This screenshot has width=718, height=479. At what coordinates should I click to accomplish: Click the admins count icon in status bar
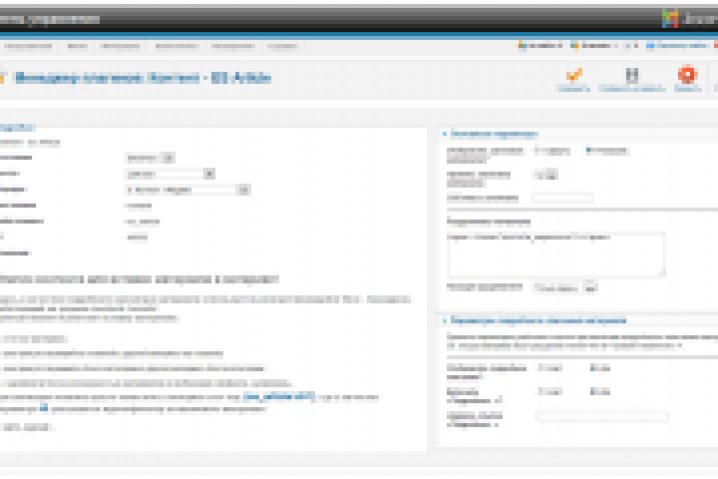click(x=574, y=45)
